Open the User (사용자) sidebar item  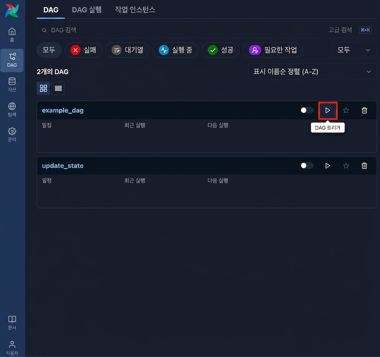pyautogui.click(x=12, y=348)
